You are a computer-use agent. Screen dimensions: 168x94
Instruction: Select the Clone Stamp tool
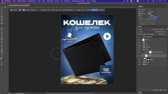(x=2, y=28)
